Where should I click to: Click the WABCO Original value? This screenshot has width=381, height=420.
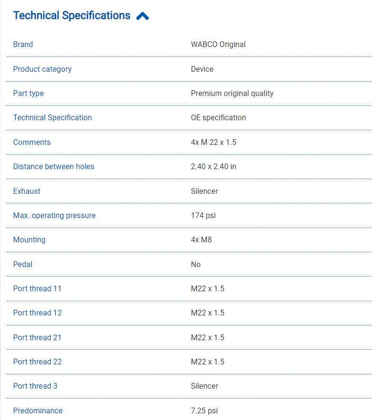tap(218, 45)
